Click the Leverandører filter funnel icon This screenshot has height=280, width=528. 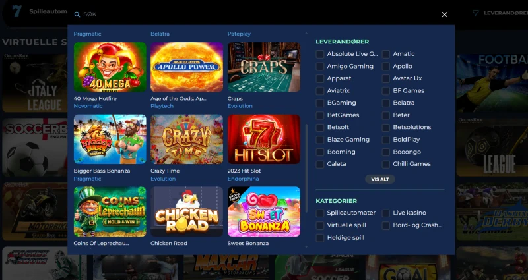pyautogui.click(x=475, y=13)
